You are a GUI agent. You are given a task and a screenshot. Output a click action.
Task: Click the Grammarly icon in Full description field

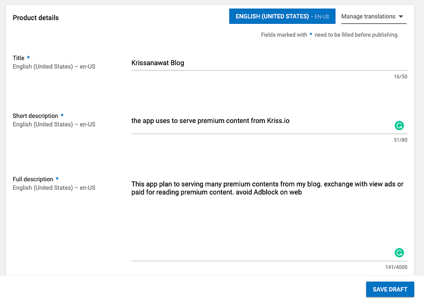399,253
